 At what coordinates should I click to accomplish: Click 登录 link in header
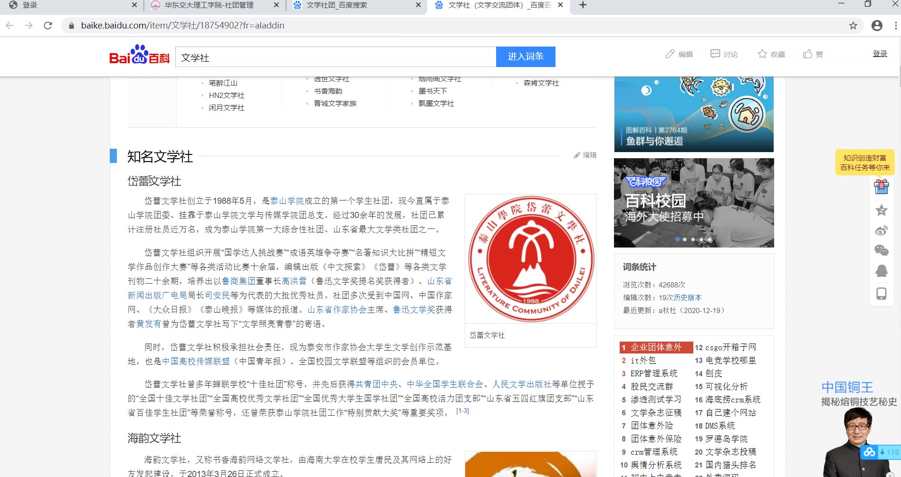click(880, 54)
